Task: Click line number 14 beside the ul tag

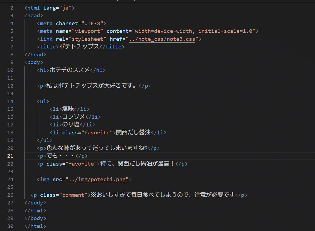Action: 10,102
